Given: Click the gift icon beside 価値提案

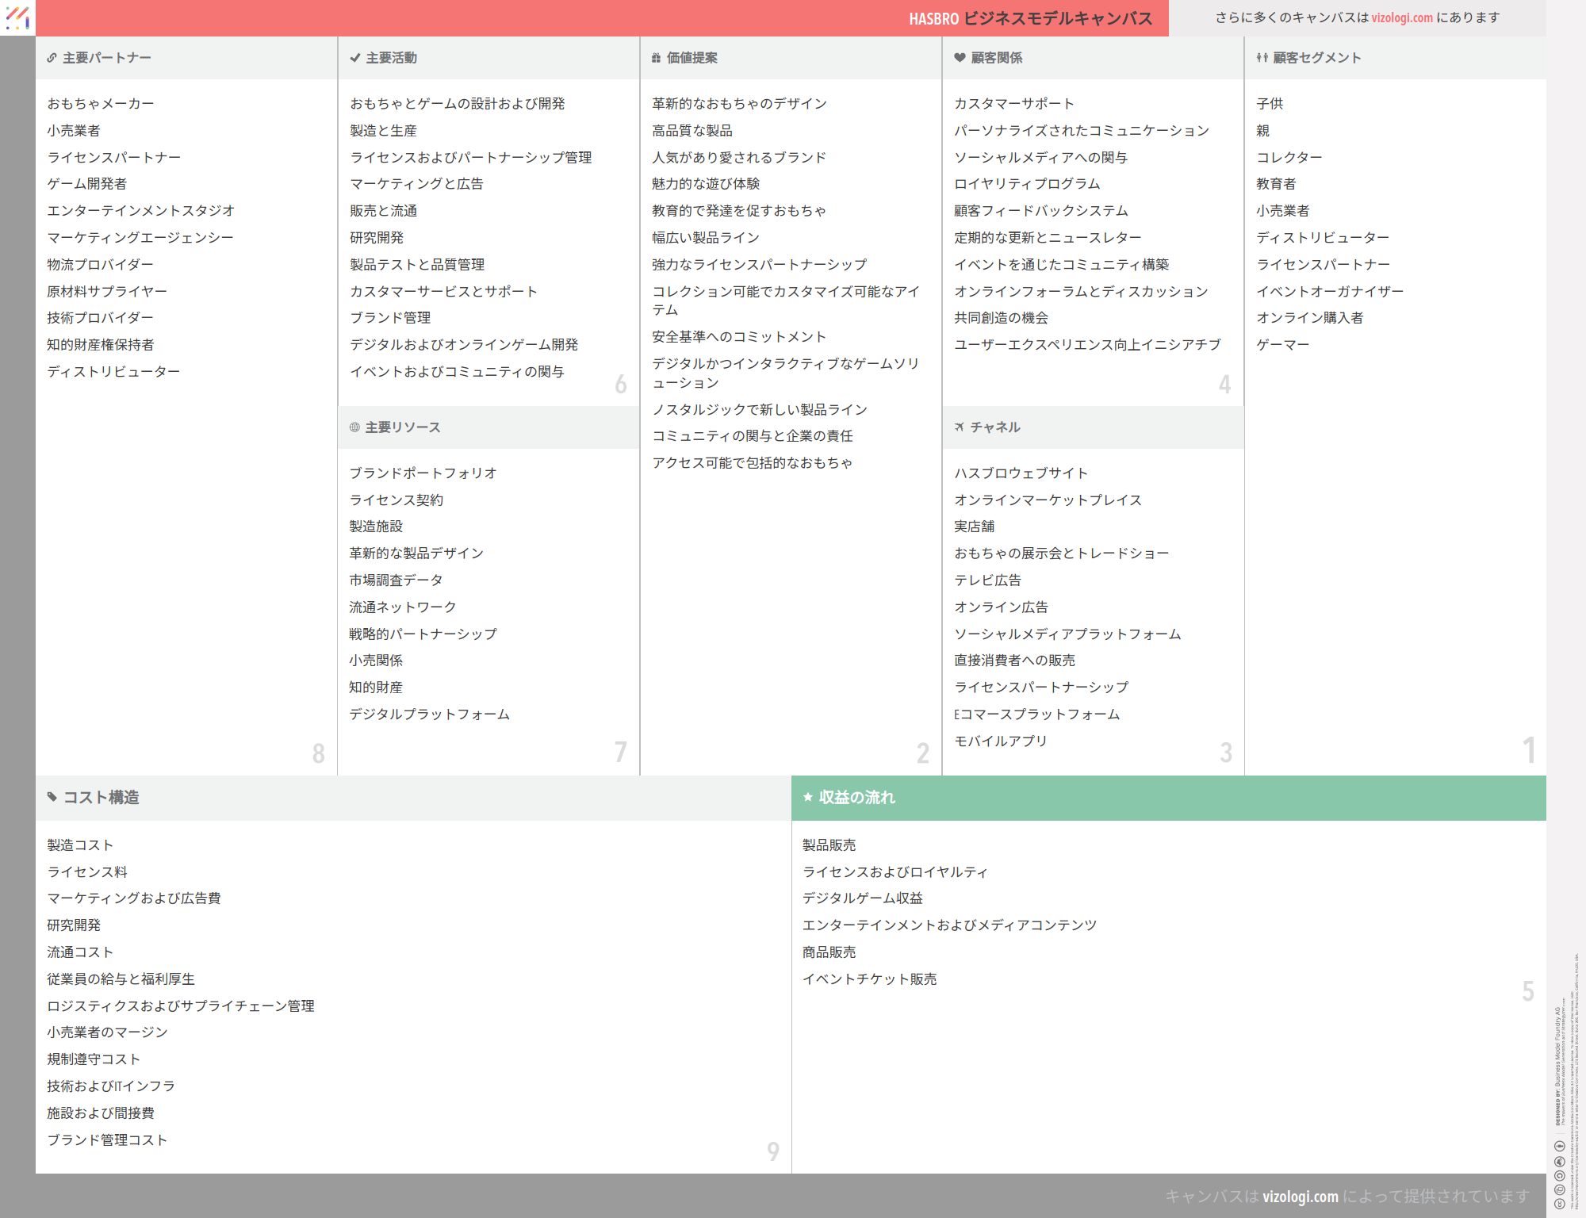Looking at the screenshot, I should point(656,58).
